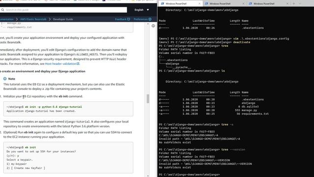Image resolution: width=314 pixels, height=177 pixels.
Task: Click the Note info icon
Action: 5,79
